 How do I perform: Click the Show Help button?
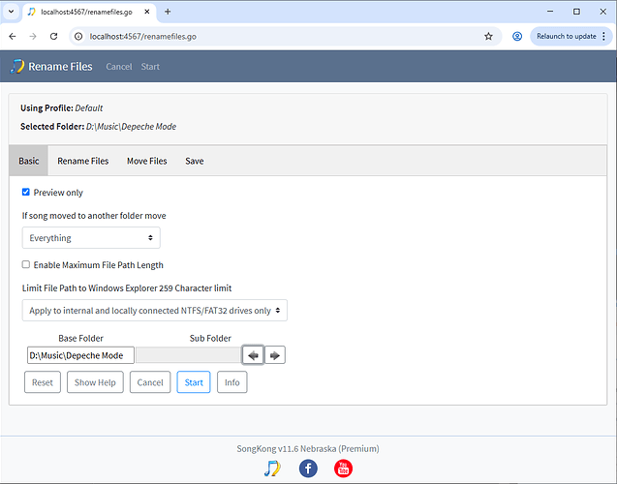click(x=95, y=382)
